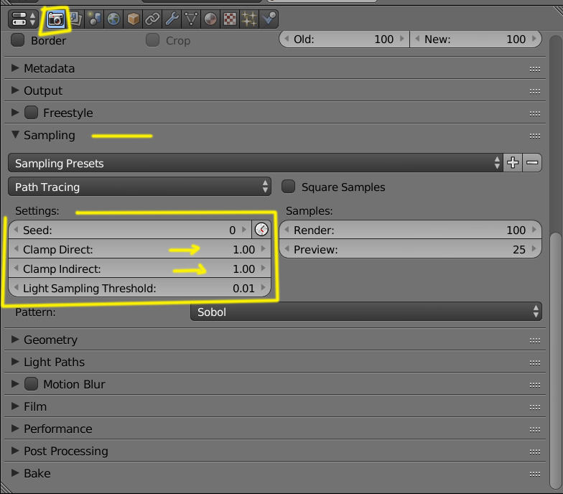This screenshot has height=494, width=563.
Task: Expand the Output panel
Action: pos(14,90)
